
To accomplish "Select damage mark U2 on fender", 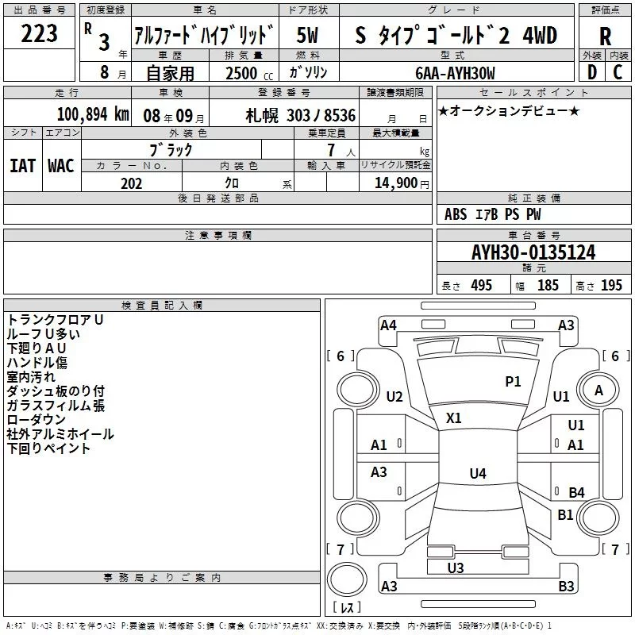I will [394, 396].
